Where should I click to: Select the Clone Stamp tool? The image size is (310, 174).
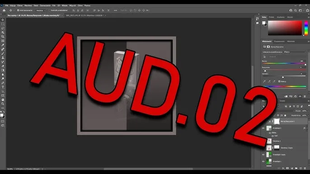point(3,58)
